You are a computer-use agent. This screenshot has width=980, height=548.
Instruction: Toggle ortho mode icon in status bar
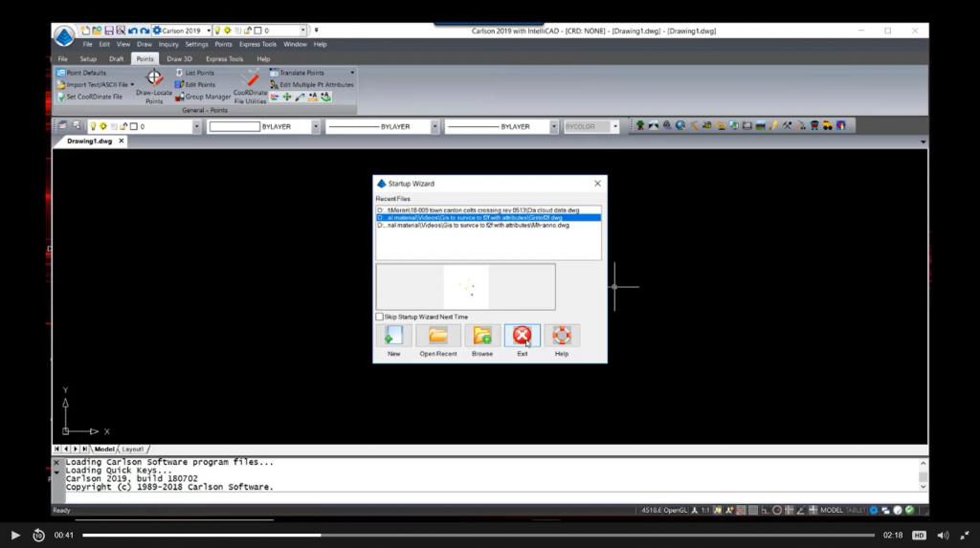click(765, 510)
